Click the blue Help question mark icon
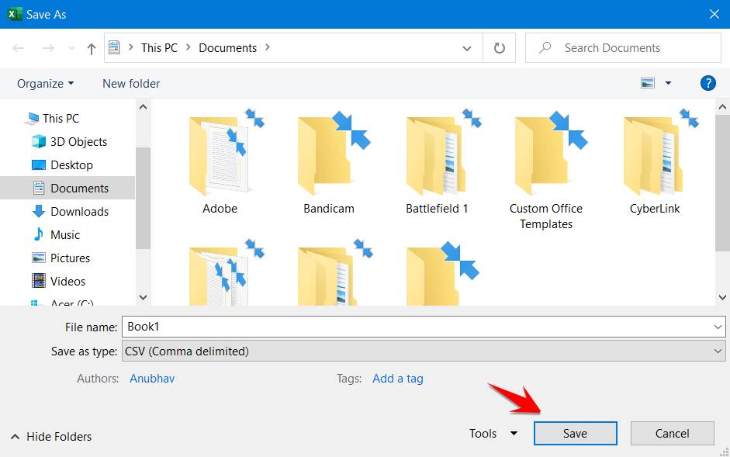 coord(708,83)
